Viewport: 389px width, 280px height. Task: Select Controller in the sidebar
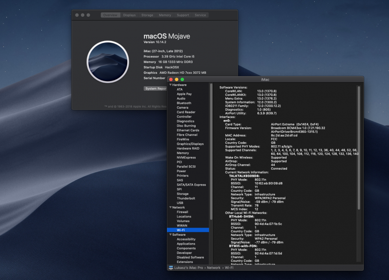(184, 117)
